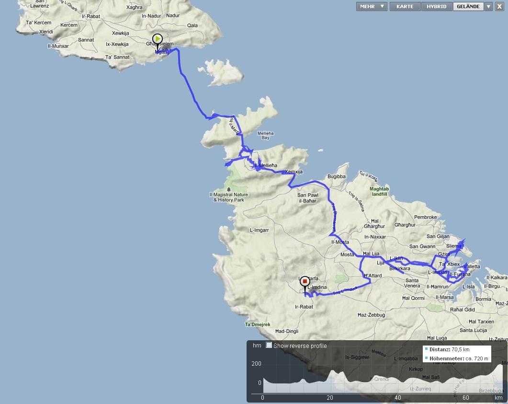This screenshot has width=508, height=404.
Task: Click the Santa Luċija map label
Action: (473, 330)
